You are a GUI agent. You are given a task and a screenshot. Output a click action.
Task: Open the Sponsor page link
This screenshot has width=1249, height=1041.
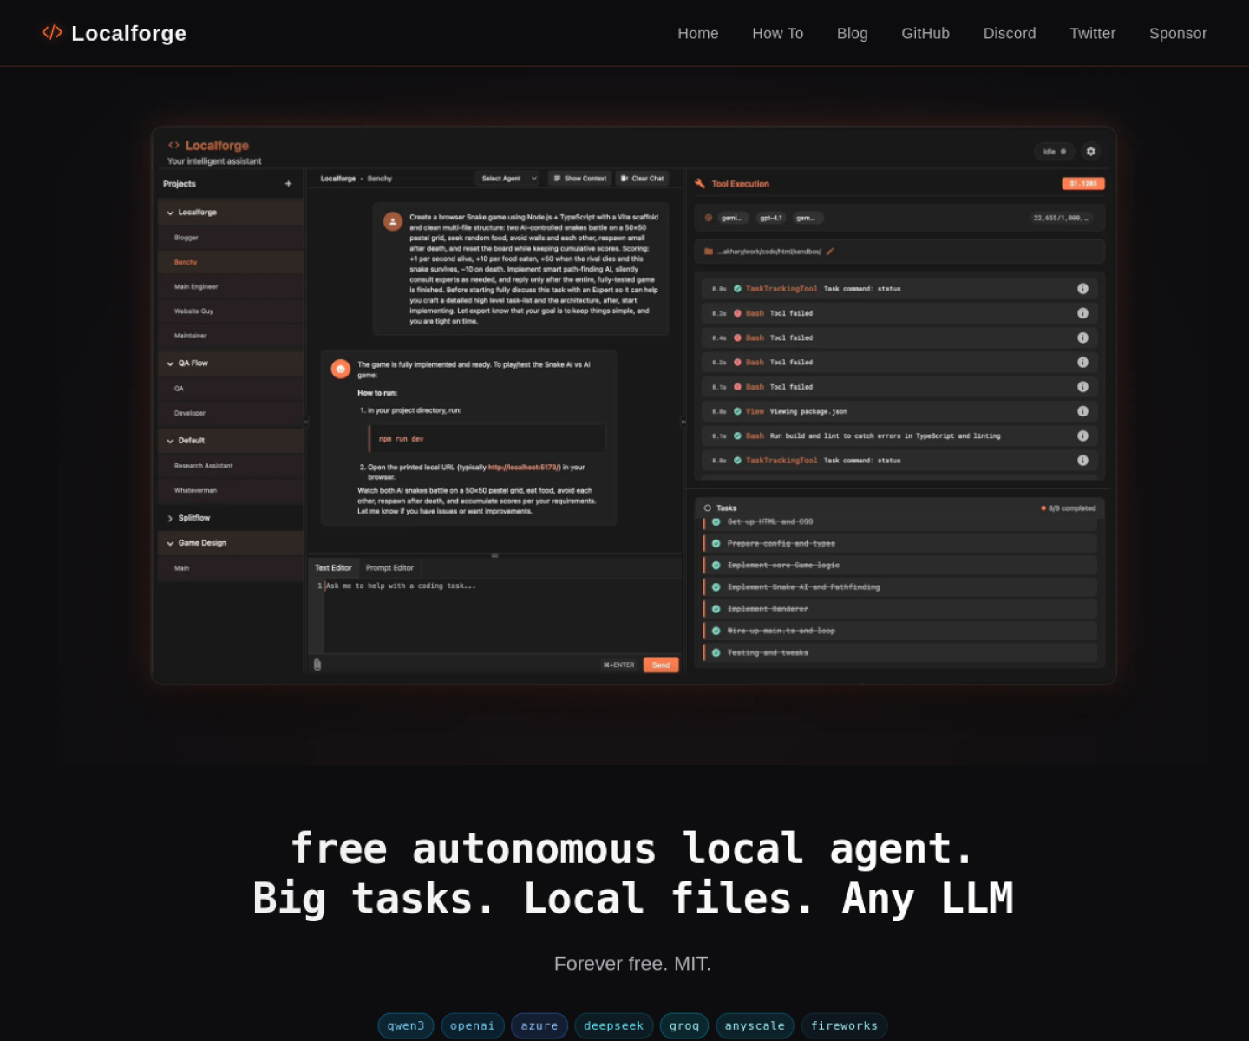pos(1178,33)
